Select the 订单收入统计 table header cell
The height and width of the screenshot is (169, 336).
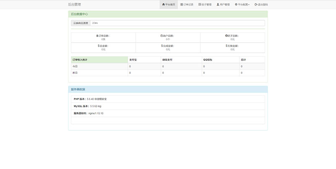[x=99, y=60]
